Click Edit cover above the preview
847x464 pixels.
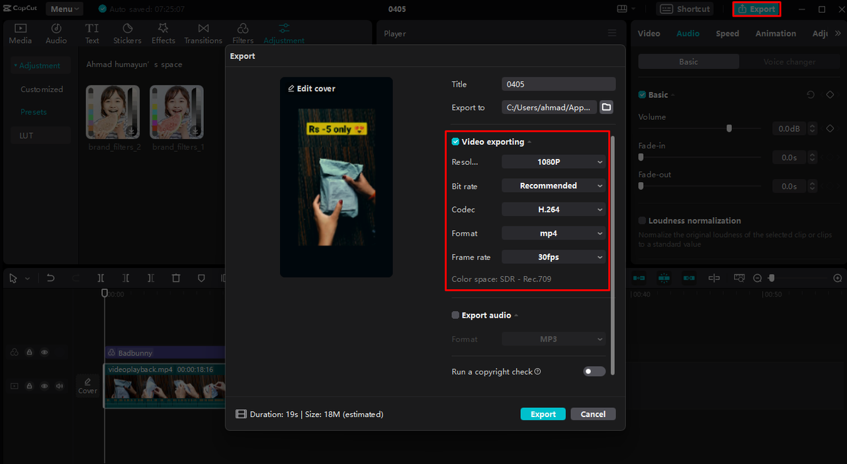(312, 89)
